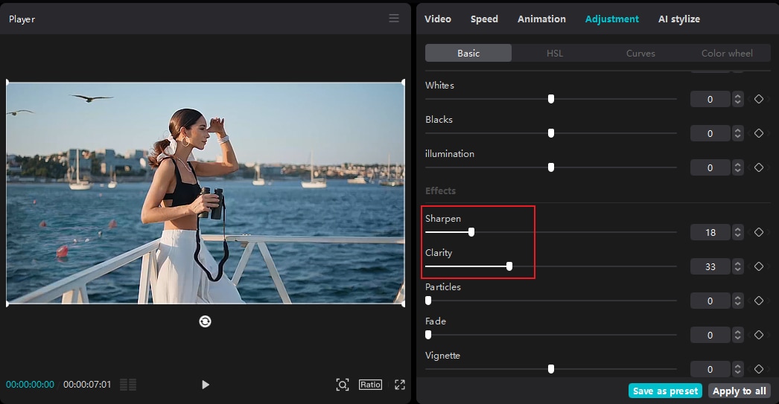The image size is (779, 404).
Task: Toggle the Clarity keyframe diamond
Action: 759,266
